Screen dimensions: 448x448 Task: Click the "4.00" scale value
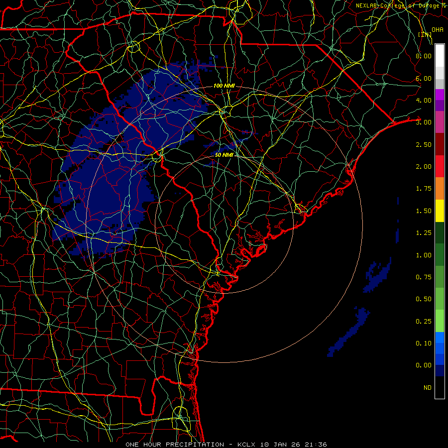[424, 100]
